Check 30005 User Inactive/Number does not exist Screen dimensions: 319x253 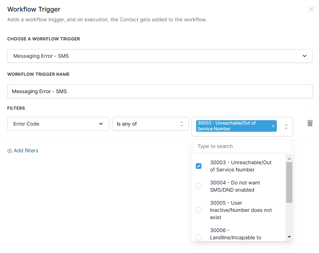[x=199, y=210]
